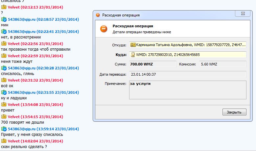The image size is (256, 151).
Task: Click the header 543863@qip.ru (02:31:55 23/01/2014)
Action: (x=43, y=92)
